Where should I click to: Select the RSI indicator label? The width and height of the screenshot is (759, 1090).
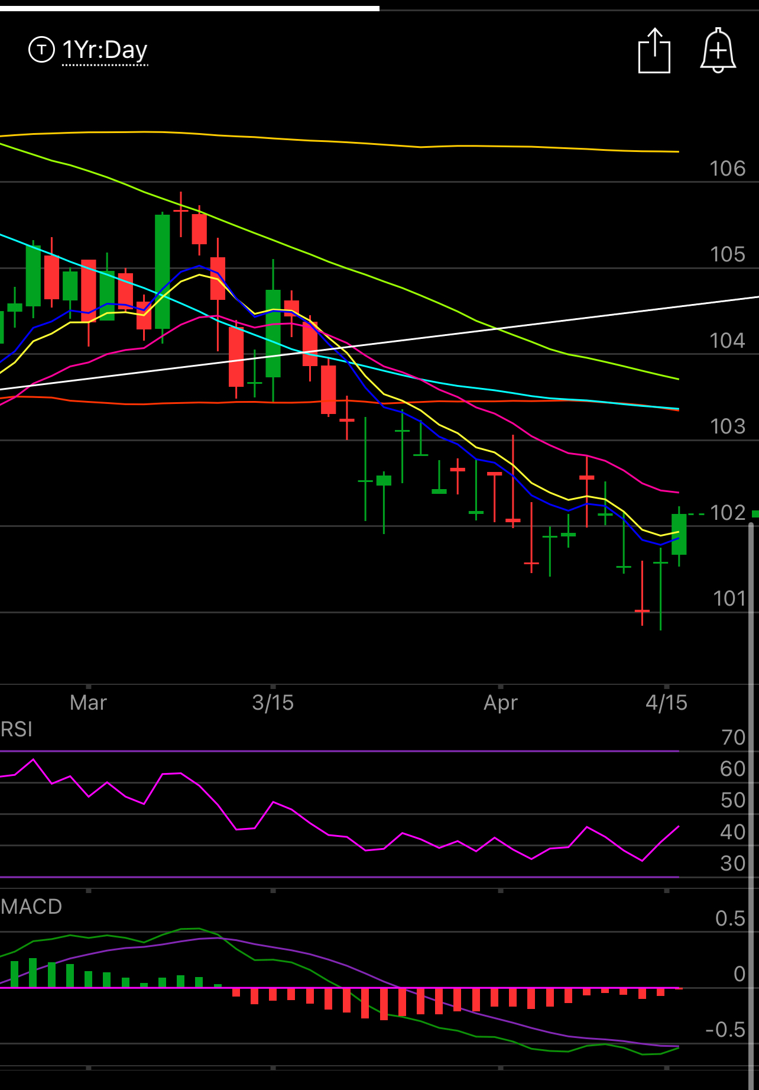pyautogui.click(x=17, y=729)
